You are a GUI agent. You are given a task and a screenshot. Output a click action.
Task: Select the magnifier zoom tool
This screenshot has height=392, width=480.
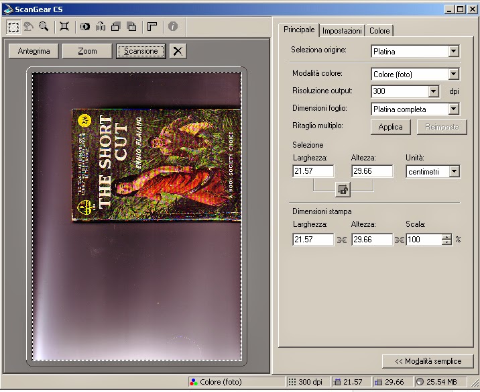(x=44, y=27)
